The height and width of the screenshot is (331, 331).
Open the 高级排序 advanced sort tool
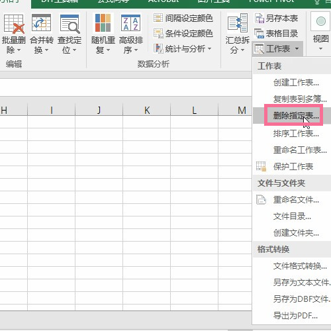tap(131, 34)
